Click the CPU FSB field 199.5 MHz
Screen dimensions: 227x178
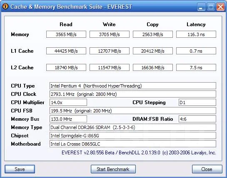point(133,111)
